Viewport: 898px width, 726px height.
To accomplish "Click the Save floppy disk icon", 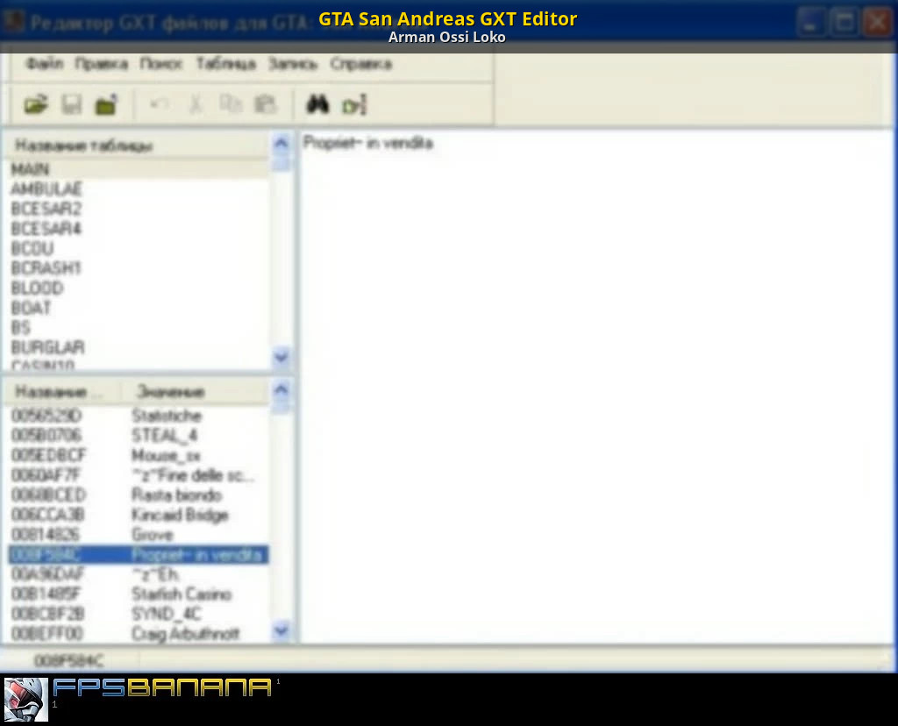I will [71, 105].
